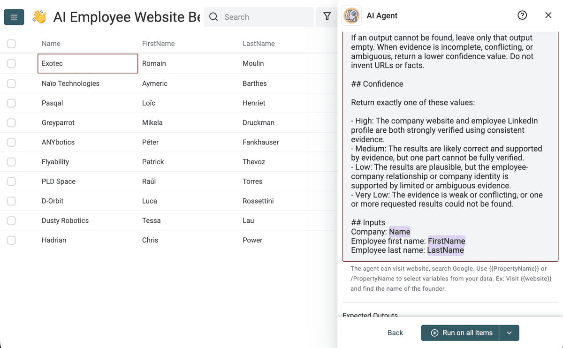Click the Raúl first name cell
Viewport: 563px width, 348px height.
pos(188,182)
